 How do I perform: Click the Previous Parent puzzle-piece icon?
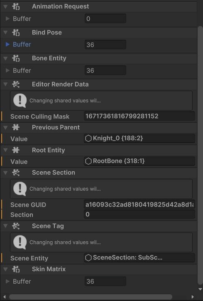(16, 127)
